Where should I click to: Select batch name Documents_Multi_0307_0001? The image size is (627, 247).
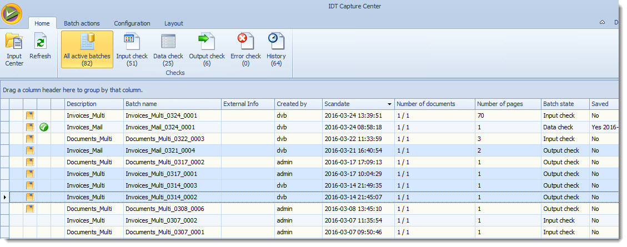click(x=165, y=232)
